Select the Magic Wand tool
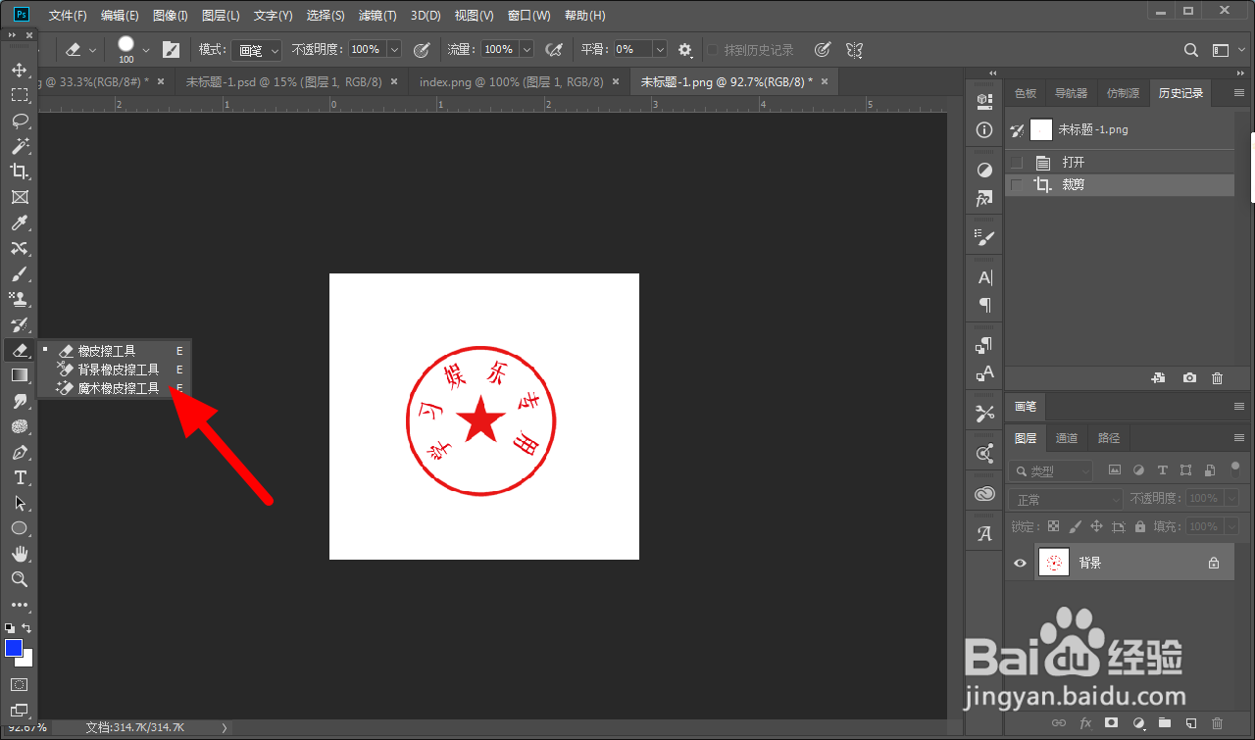This screenshot has height=740, width=1255. coord(19,147)
